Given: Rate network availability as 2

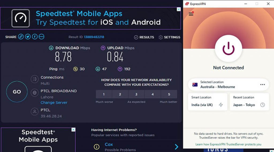Looking at the screenshot, I should 120,94.
